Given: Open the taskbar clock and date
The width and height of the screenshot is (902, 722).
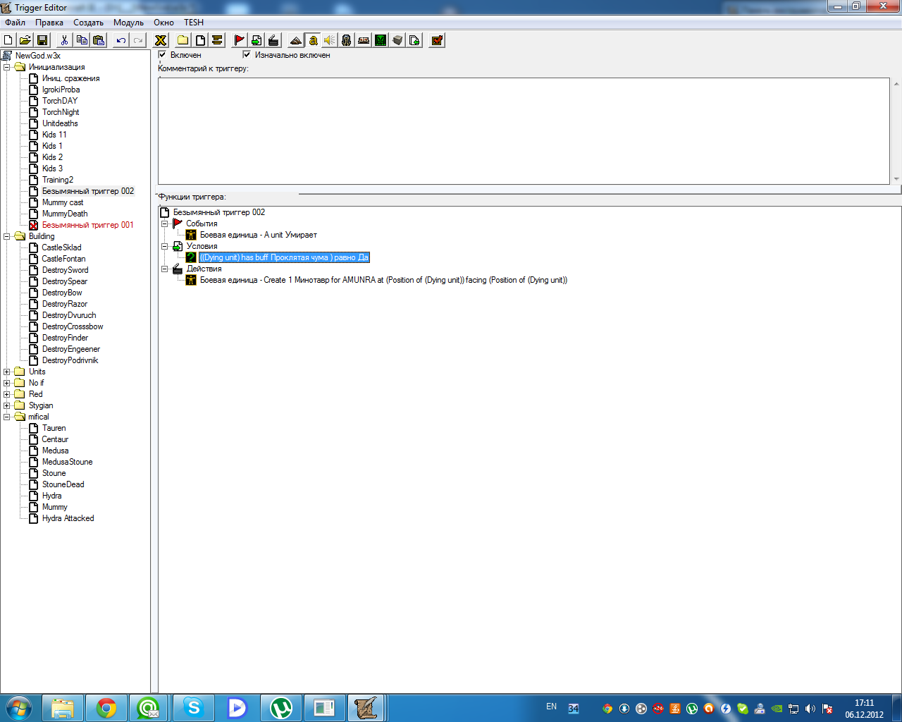Looking at the screenshot, I should 864,709.
